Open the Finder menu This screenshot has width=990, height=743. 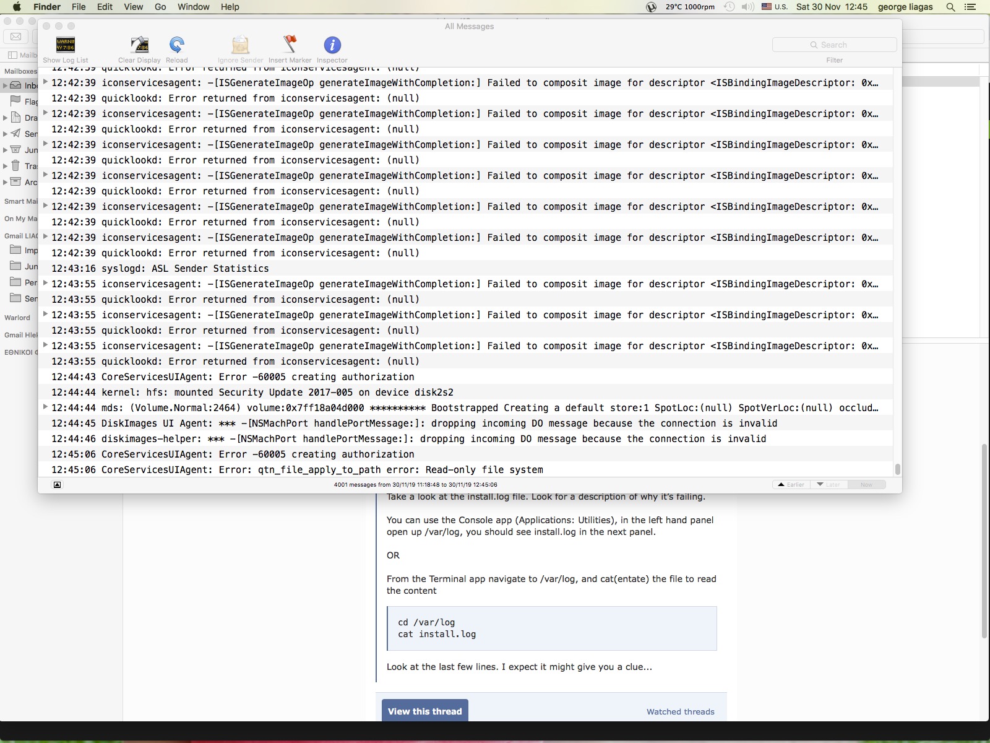pyautogui.click(x=47, y=7)
